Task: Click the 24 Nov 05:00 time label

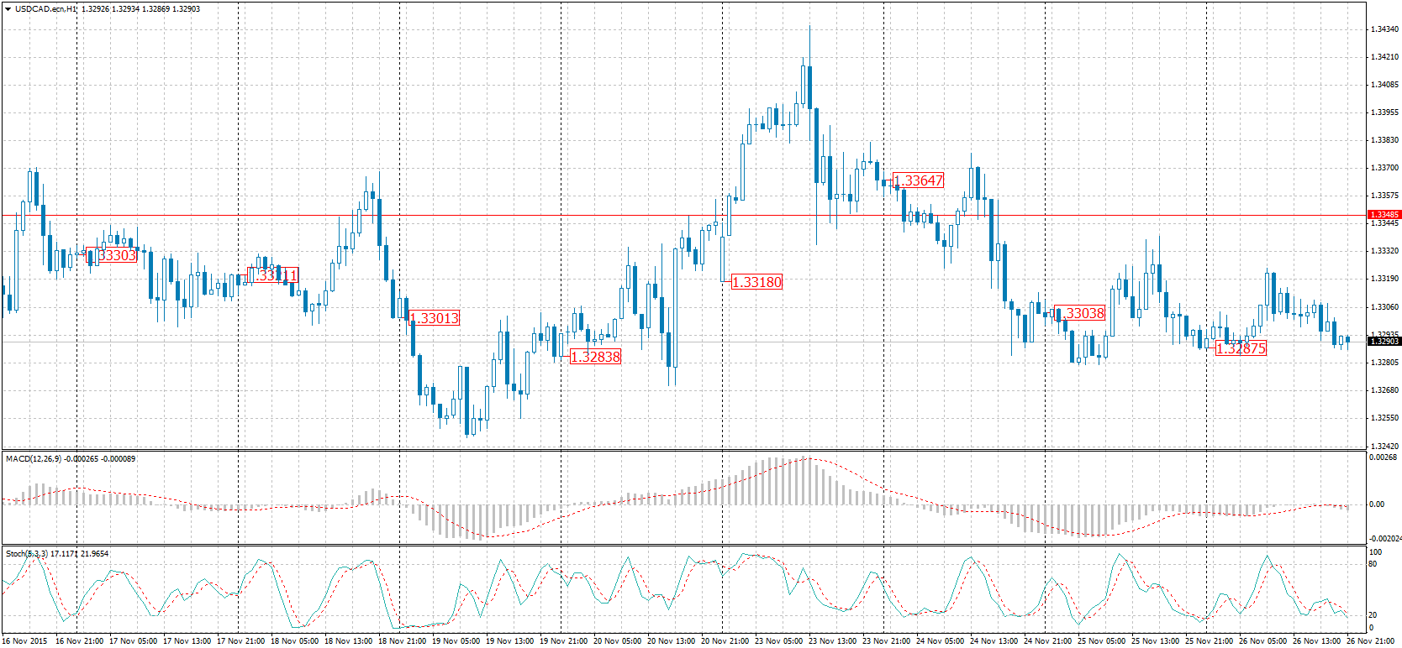Action: pyautogui.click(x=940, y=641)
